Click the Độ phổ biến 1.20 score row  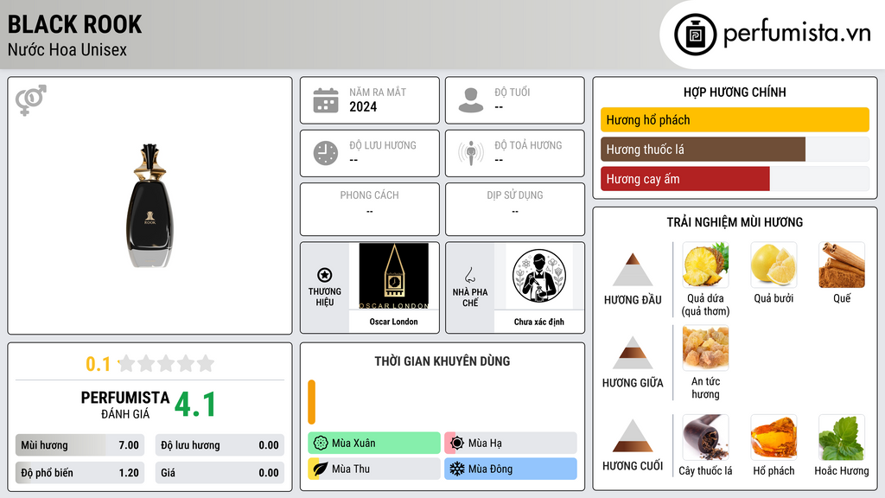click(80, 473)
